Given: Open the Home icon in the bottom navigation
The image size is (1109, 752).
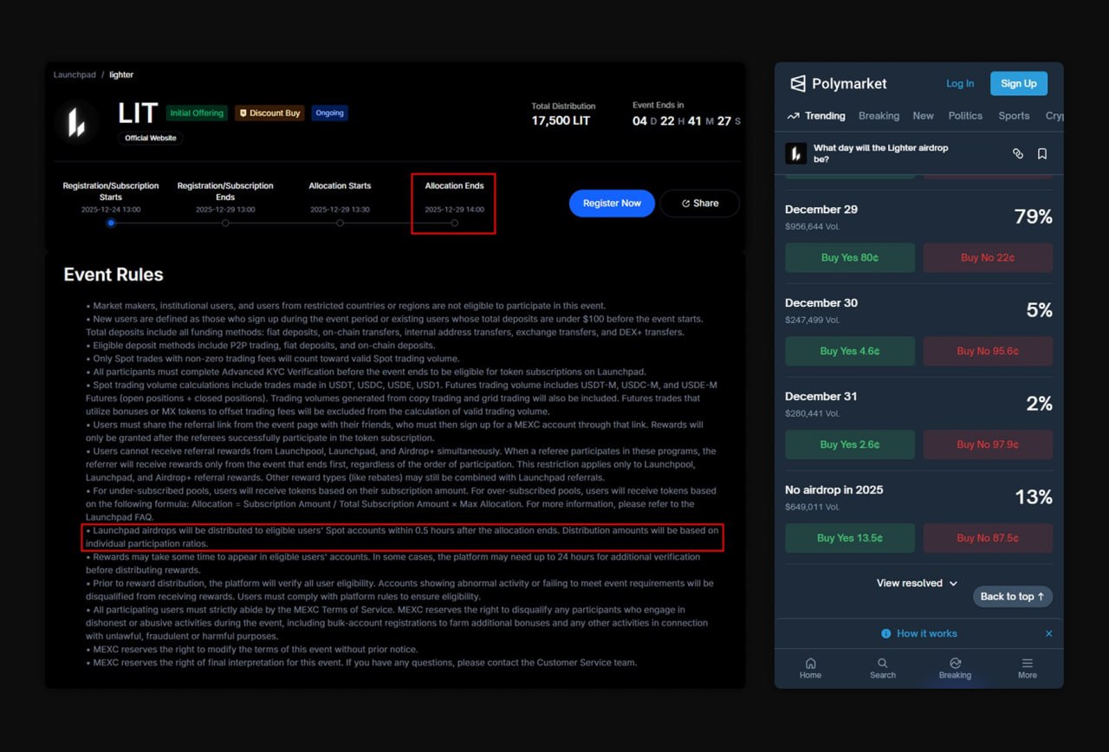Looking at the screenshot, I should coord(810,668).
